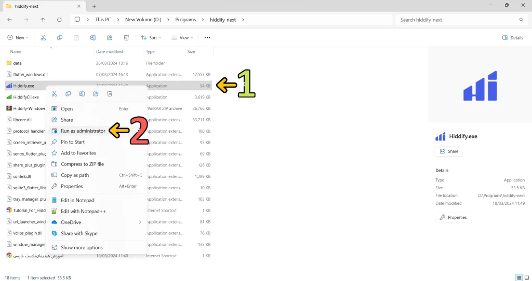Choose Open from the context menu
The width and height of the screenshot is (532, 281).
97,109
